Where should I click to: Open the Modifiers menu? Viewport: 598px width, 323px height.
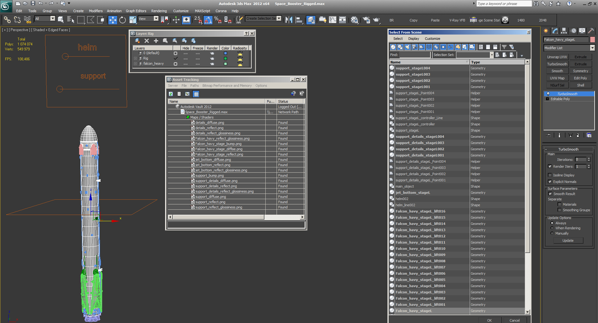tap(96, 11)
